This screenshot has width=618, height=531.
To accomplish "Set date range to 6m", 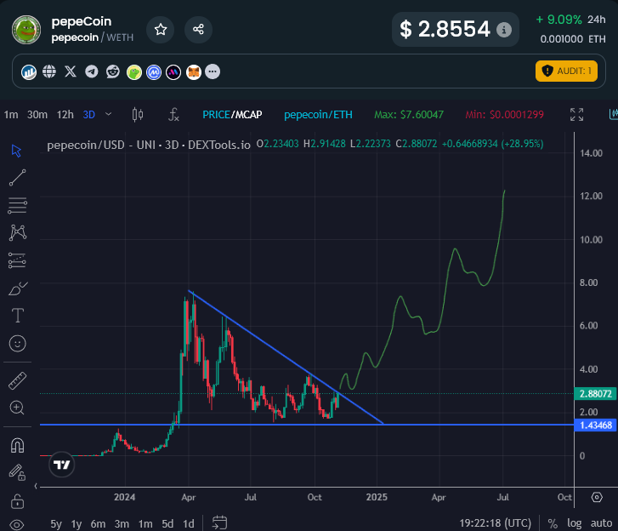I will [x=98, y=524].
